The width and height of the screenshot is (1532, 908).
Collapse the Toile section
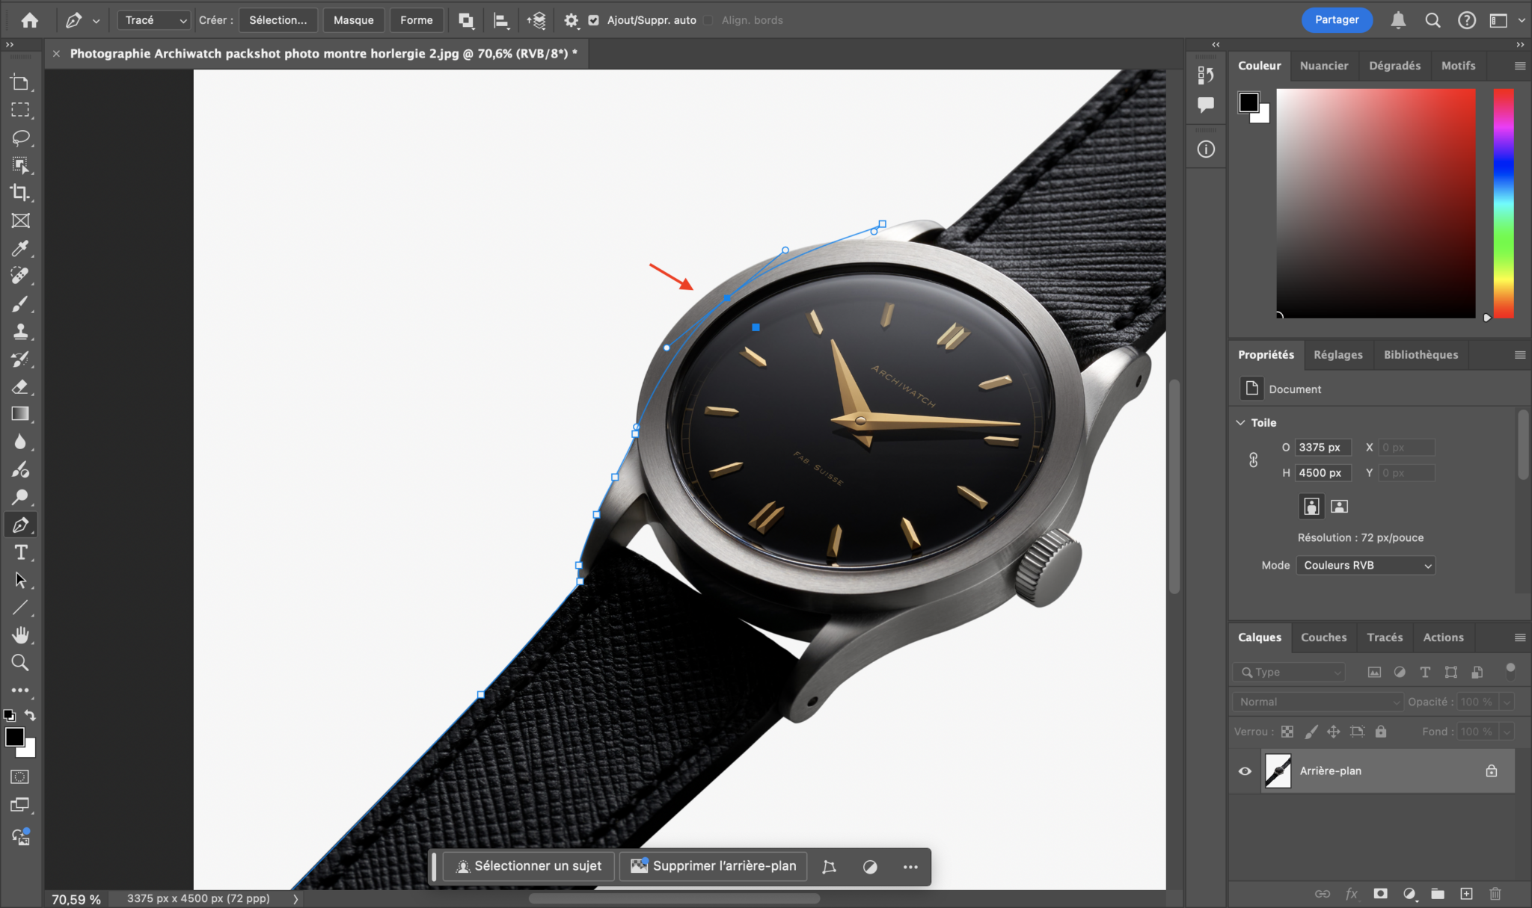(1240, 422)
